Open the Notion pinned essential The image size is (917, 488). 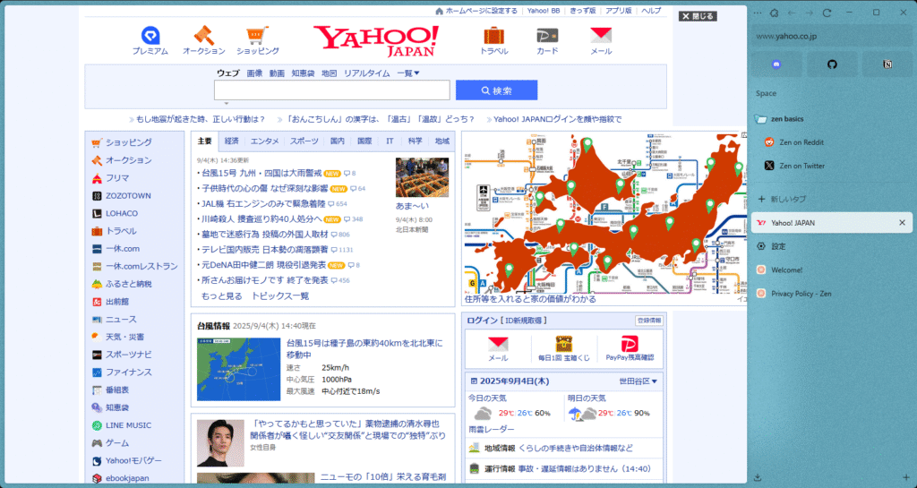point(887,64)
